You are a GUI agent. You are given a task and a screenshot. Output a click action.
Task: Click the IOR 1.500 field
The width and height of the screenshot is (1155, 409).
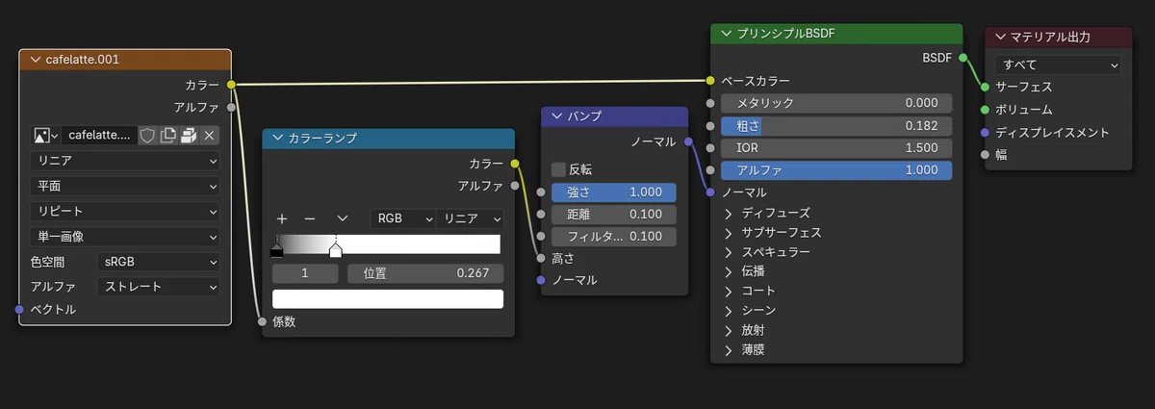pos(836,148)
